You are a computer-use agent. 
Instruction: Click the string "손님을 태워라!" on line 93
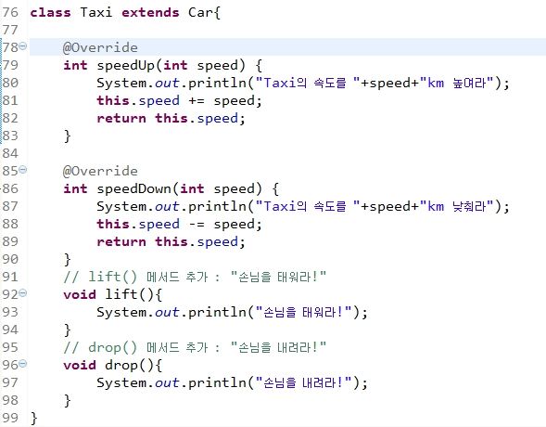click(304, 312)
